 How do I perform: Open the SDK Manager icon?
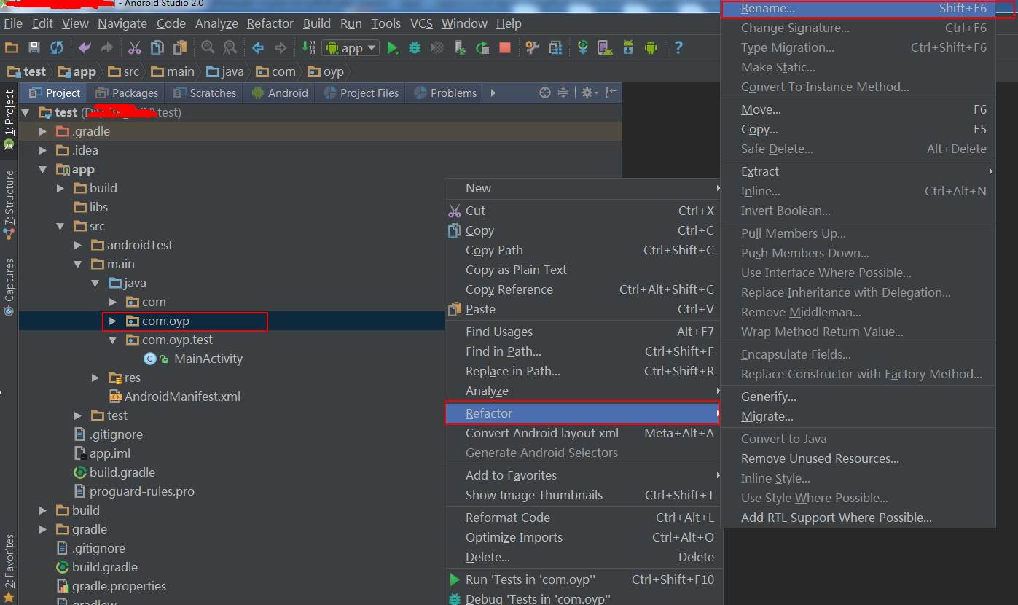(628, 47)
